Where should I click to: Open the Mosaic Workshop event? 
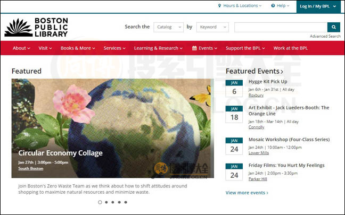point(289,140)
